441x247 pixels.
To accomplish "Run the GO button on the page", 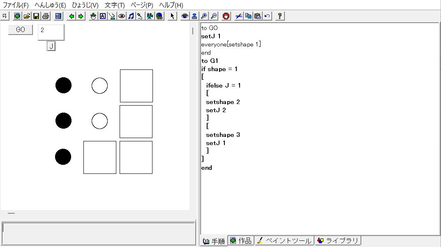I will pyautogui.click(x=21, y=30).
